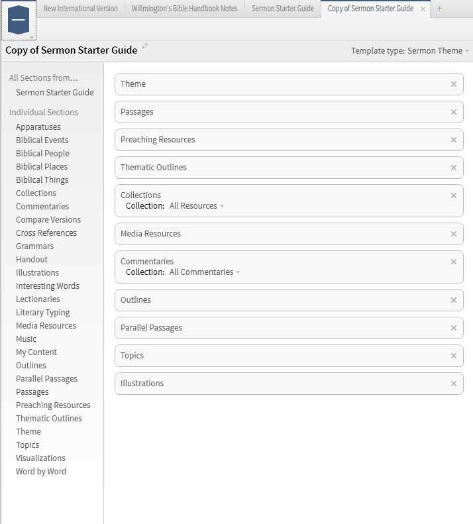Add the Visualizations section
The width and height of the screenshot is (473, 524).
tap(40, 458)
